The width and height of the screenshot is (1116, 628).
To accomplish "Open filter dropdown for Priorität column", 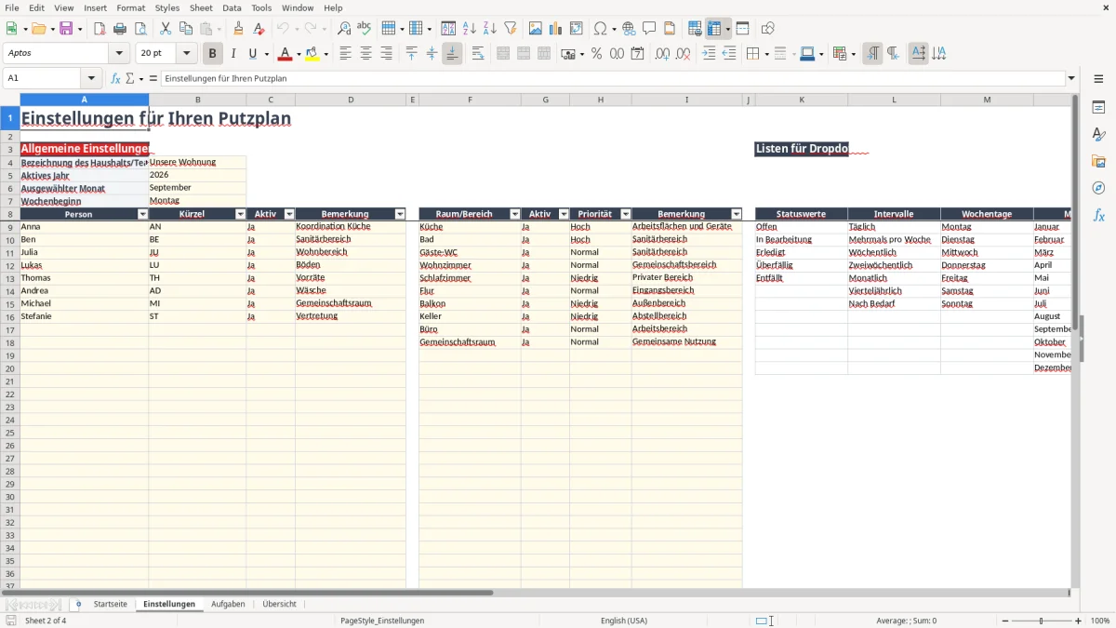I will pos(625,214).
